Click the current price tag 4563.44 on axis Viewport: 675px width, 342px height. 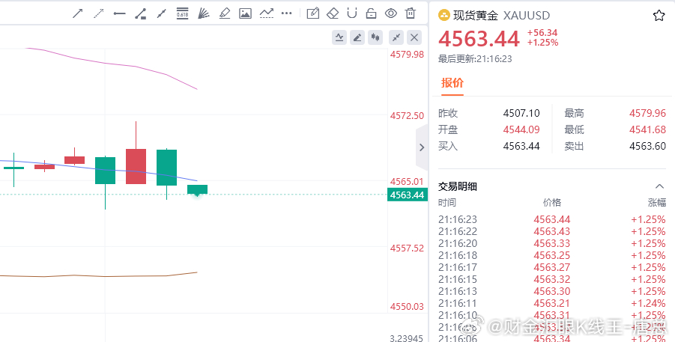(x=407, y=195)
